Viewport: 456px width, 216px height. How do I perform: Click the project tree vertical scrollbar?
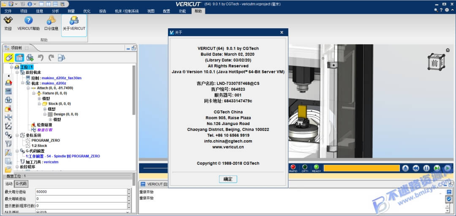[134, 90]
